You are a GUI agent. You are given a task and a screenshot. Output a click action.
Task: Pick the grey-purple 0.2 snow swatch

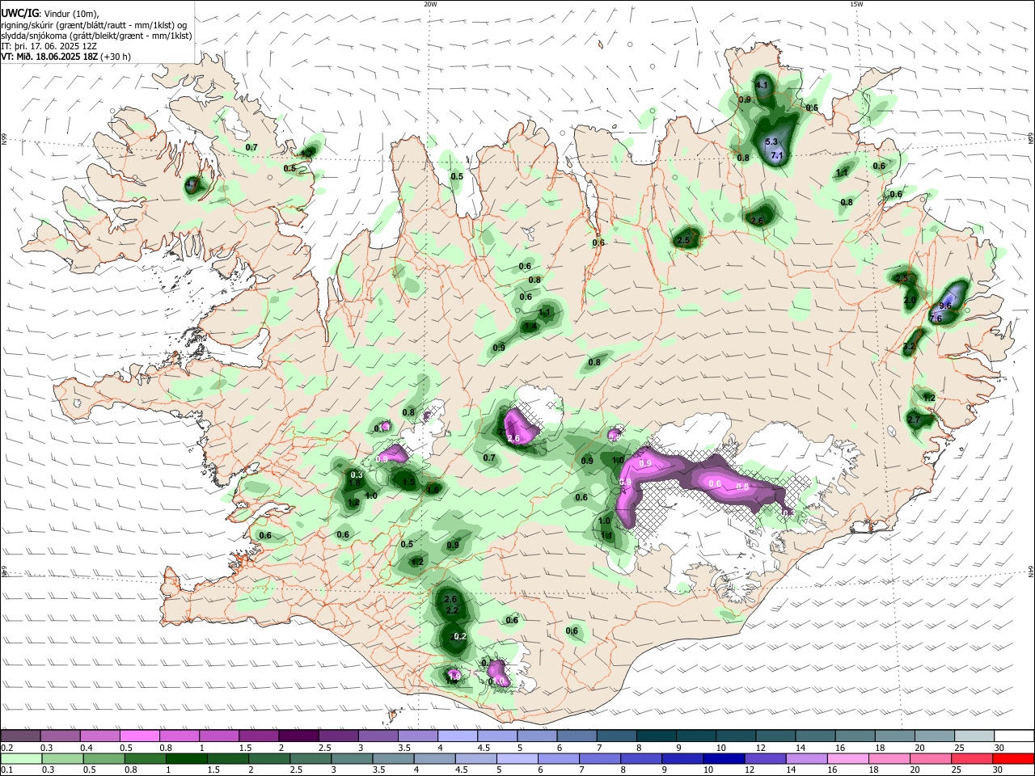click(x=20, y=736)
